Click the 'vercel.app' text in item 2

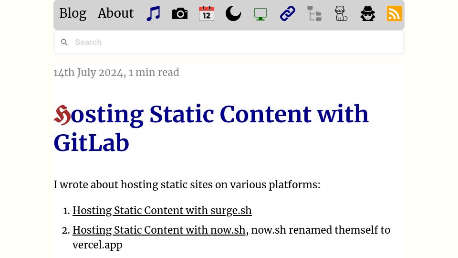pos(97,245)
